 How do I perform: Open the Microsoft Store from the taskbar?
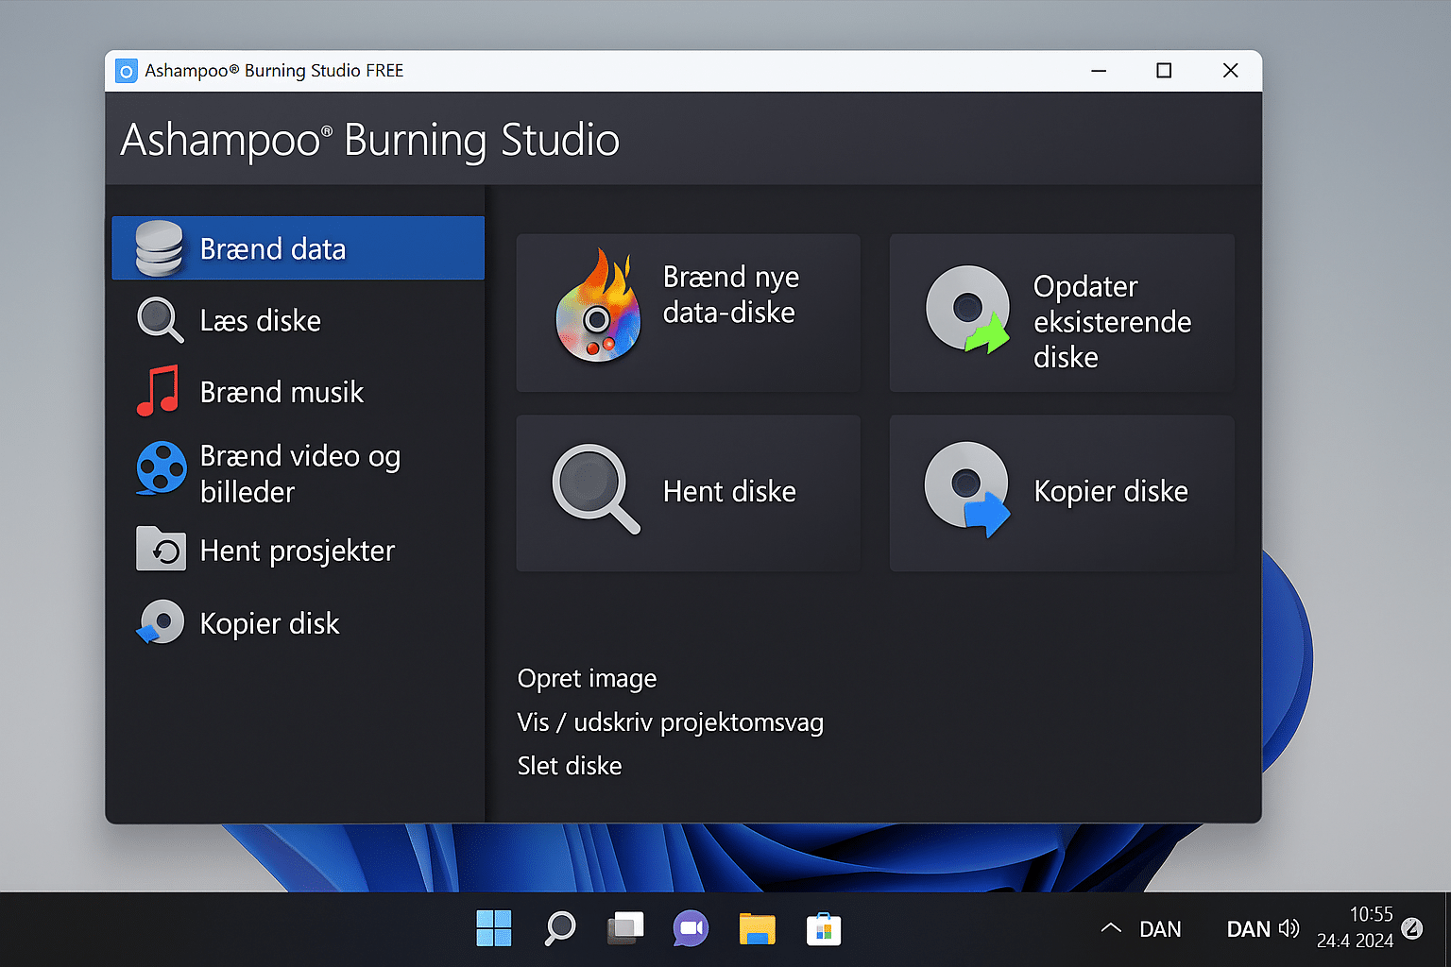(x=823, y=928)
